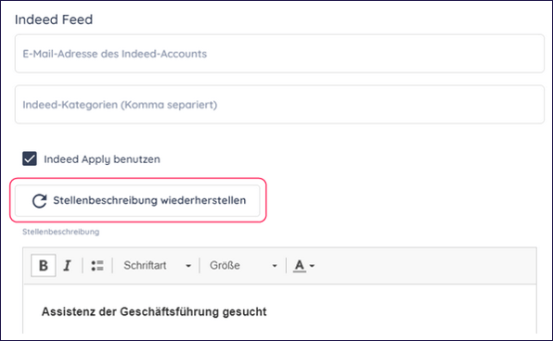
Task: Click the circular restore arrow icon
Action: (x=40, y=201)
